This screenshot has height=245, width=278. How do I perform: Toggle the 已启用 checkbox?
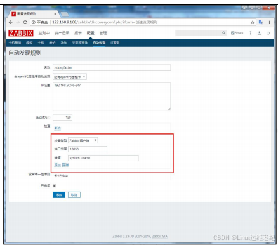pyautogui.click(x=55, y=186)
